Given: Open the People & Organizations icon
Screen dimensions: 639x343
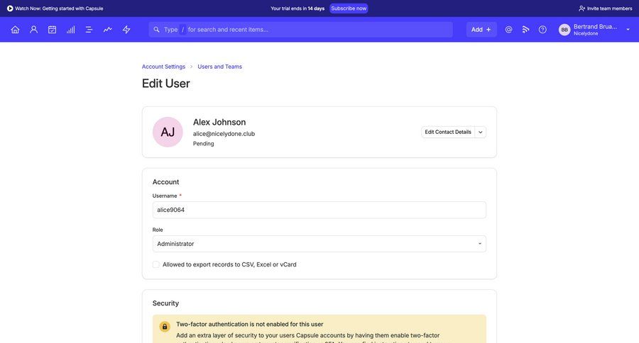Looking at the screenshot, I should coord(33,30).
